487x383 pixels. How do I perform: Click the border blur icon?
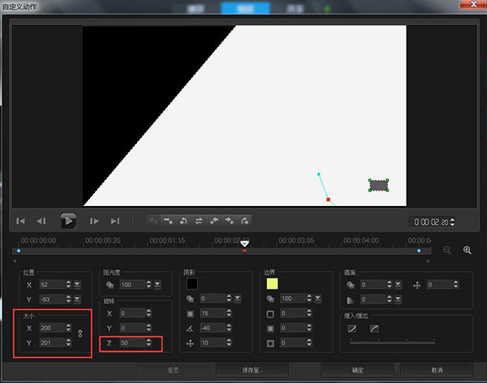coord(270,329)
